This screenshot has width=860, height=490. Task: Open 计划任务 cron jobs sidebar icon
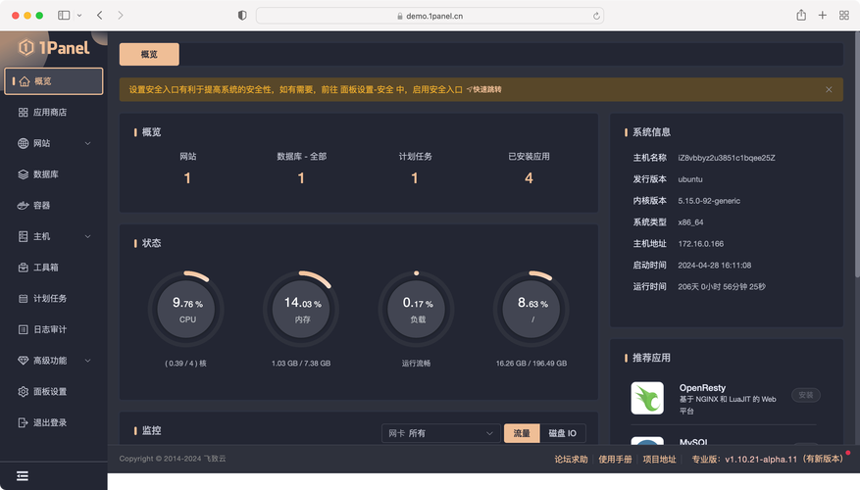pos(24,299)
